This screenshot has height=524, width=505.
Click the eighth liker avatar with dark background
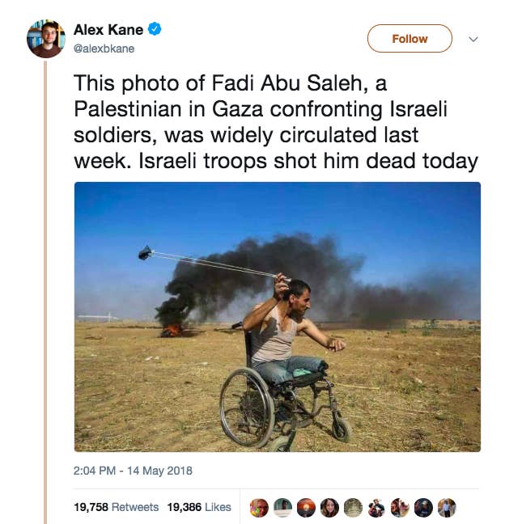click(x=423, y=507)
